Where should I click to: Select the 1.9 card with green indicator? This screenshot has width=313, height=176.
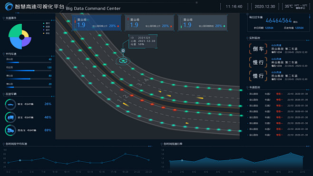pos(203,23)
